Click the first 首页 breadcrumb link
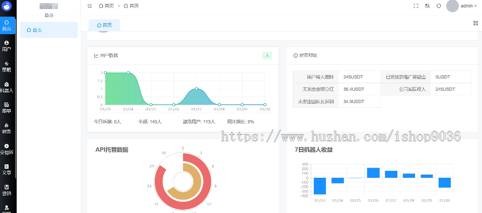The width and height of the screenshot is (482, 213). (107, 6)
